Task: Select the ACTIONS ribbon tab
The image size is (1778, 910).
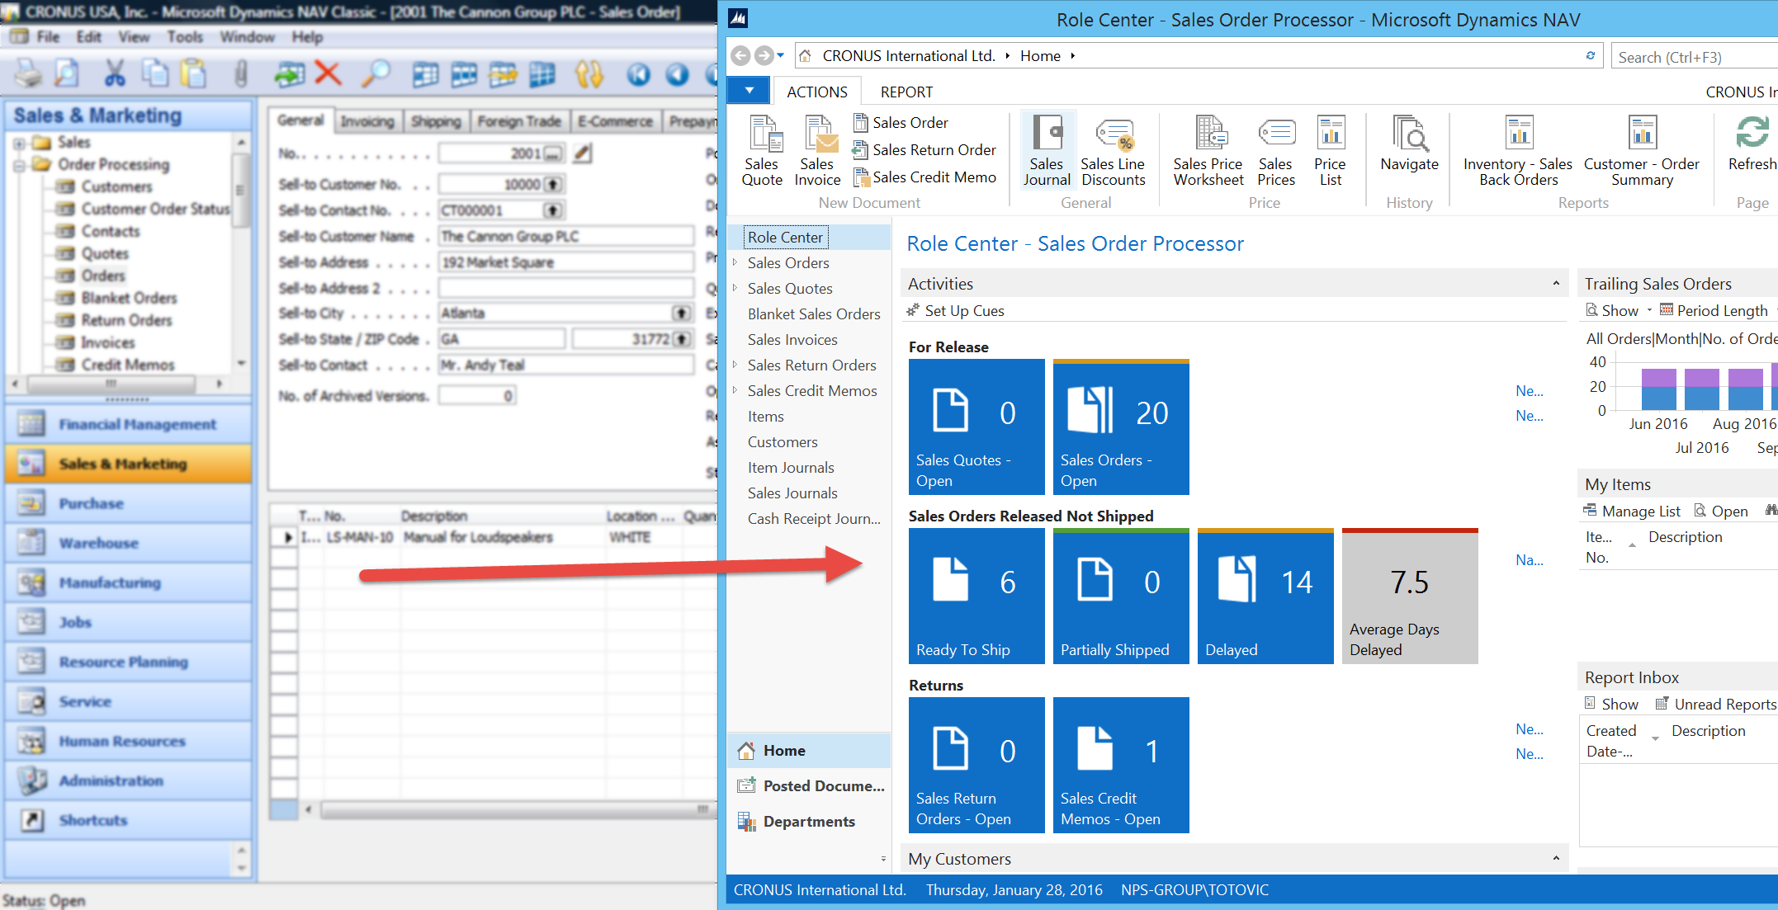Action: (x=816, y=92)
